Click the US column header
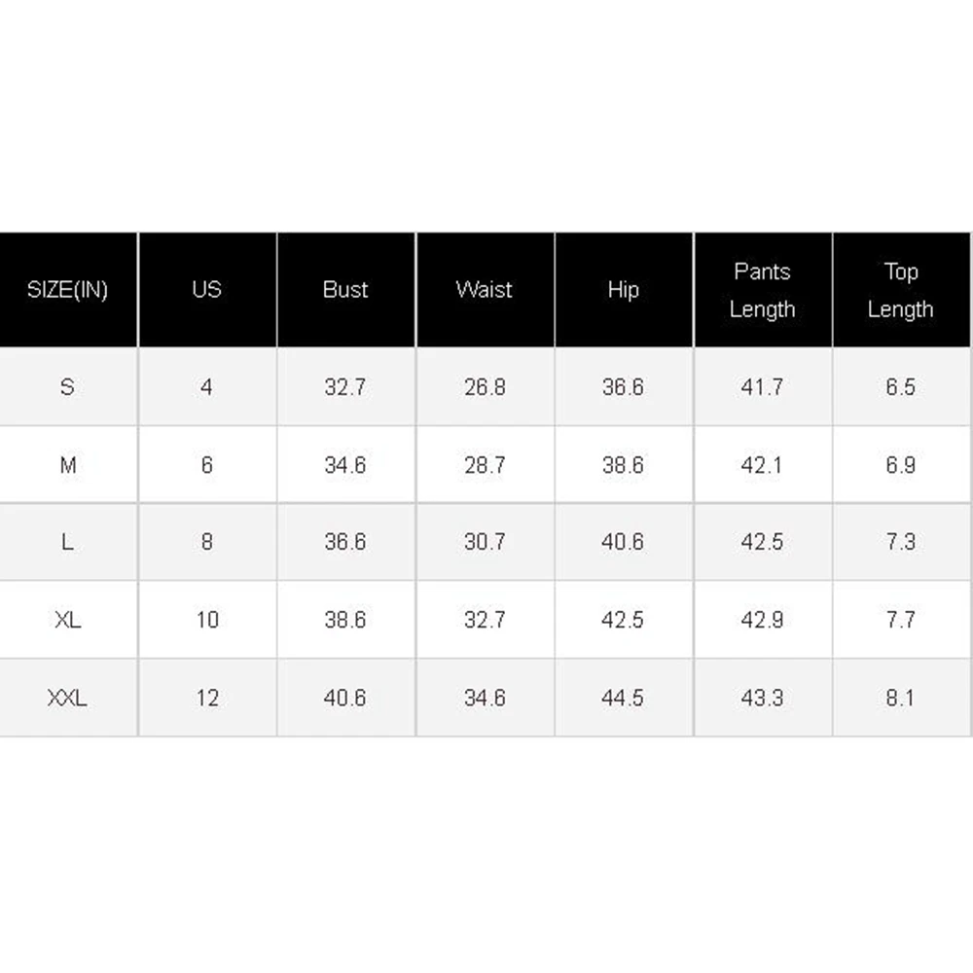 [206, 290]
